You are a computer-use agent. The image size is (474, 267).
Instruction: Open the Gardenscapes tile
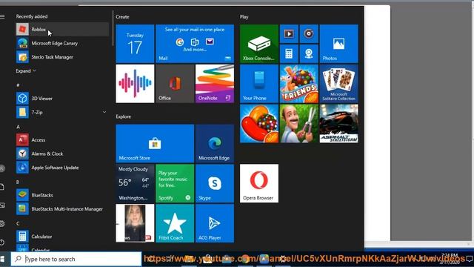coord(299,124)
